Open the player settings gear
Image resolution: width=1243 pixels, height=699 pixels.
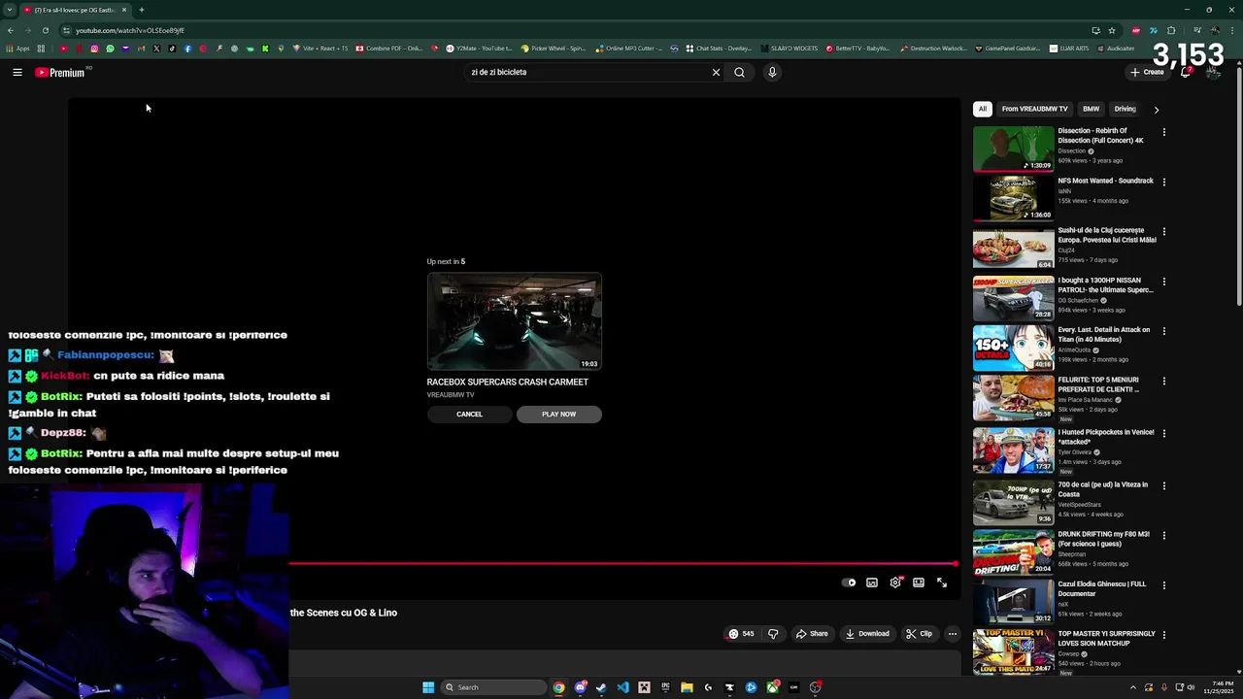[895, 582]
